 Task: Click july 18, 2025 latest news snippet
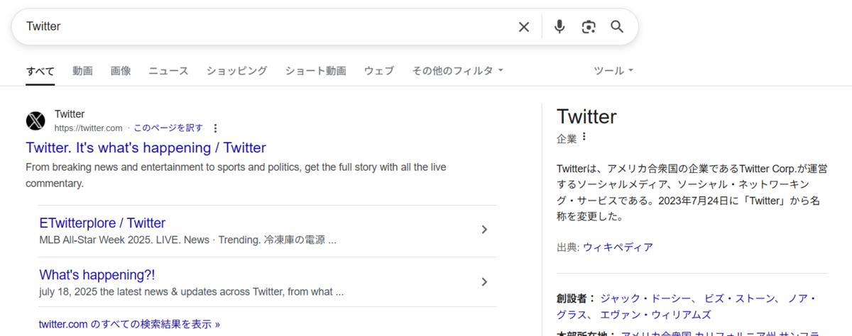(192, 291)
